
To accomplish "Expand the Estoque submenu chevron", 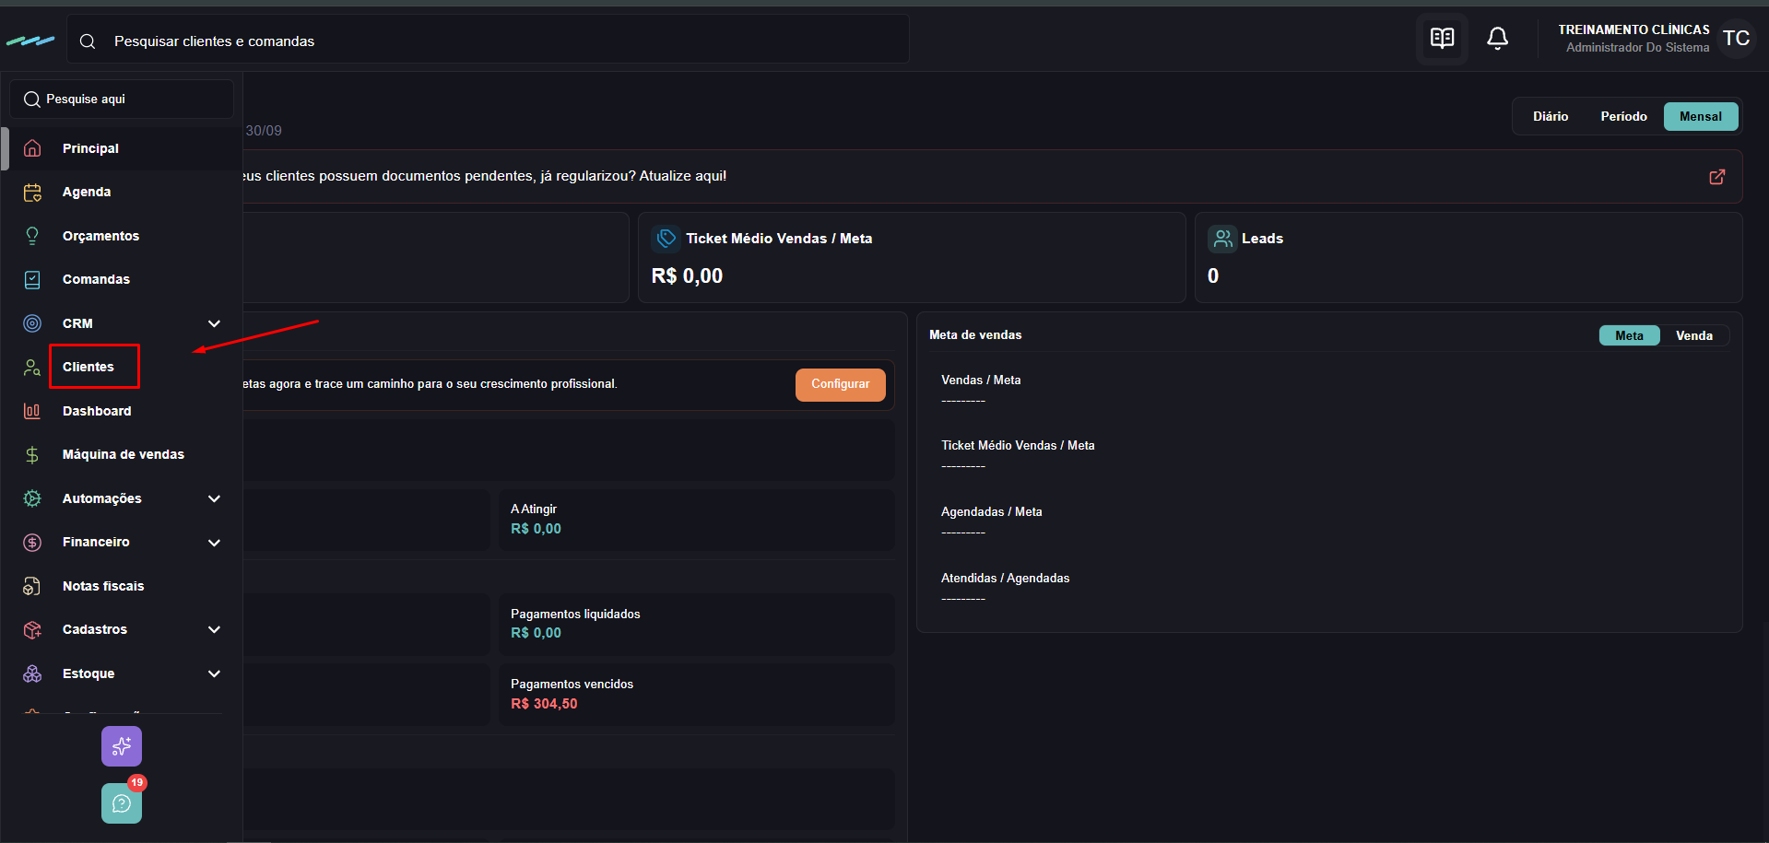I will [214, 673].
